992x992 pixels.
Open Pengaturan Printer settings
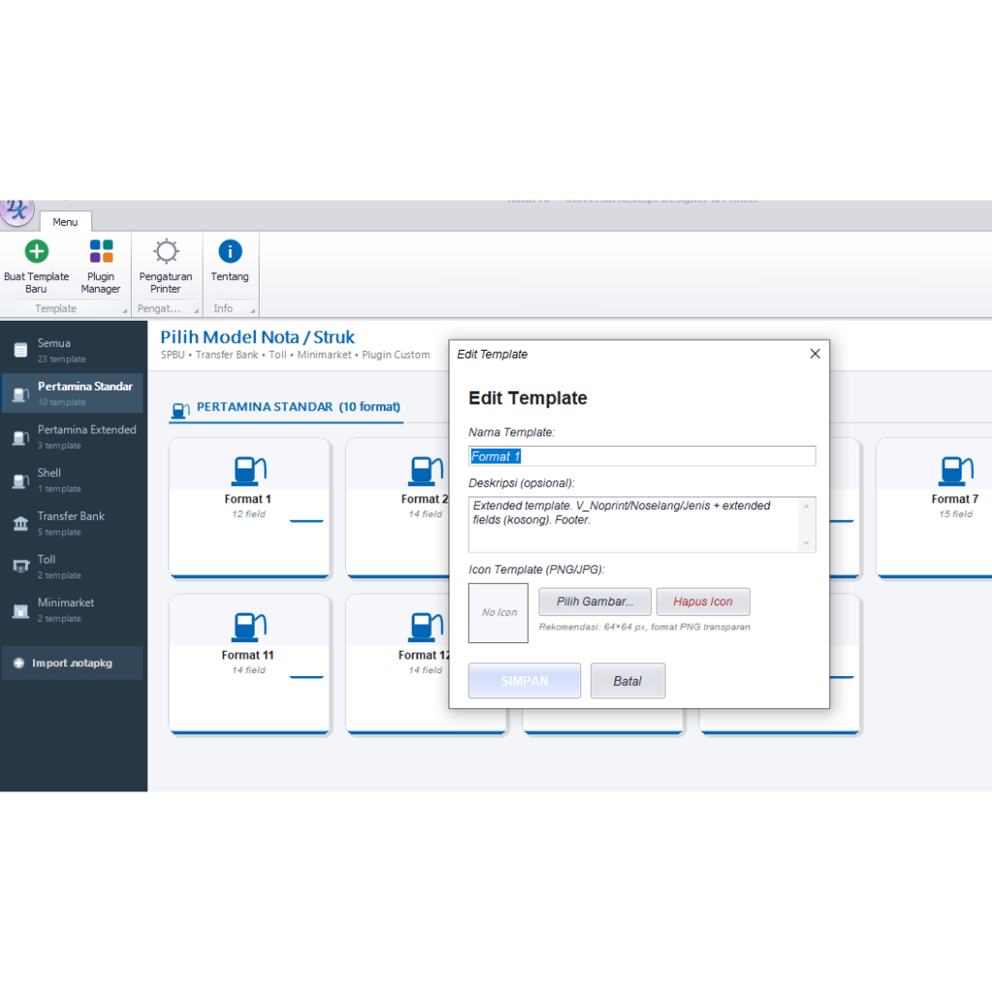click(x=165, y=263)
